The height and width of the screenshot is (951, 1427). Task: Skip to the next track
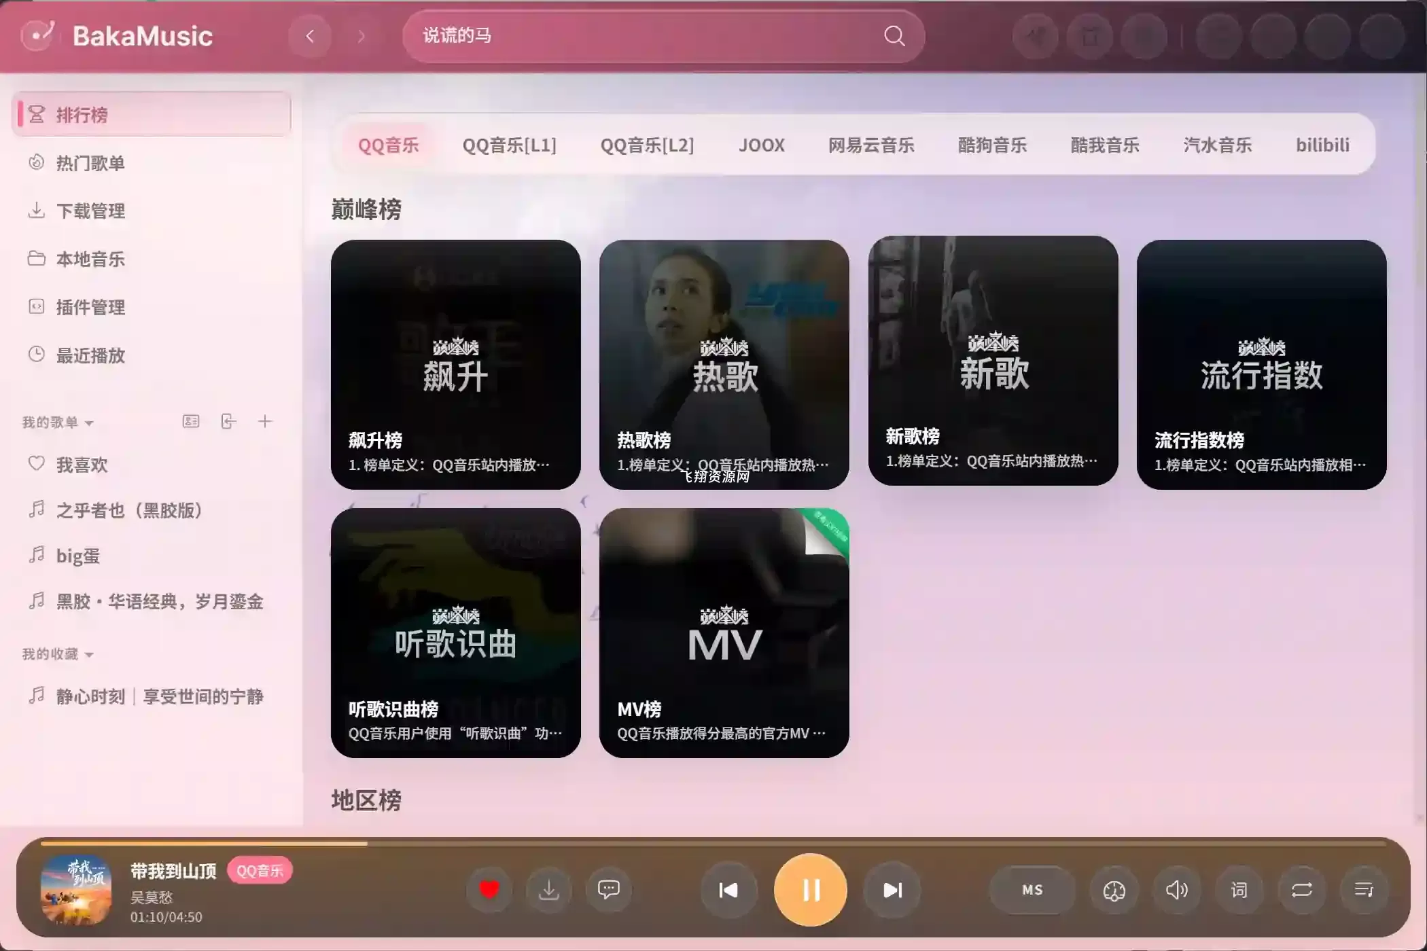892,890
